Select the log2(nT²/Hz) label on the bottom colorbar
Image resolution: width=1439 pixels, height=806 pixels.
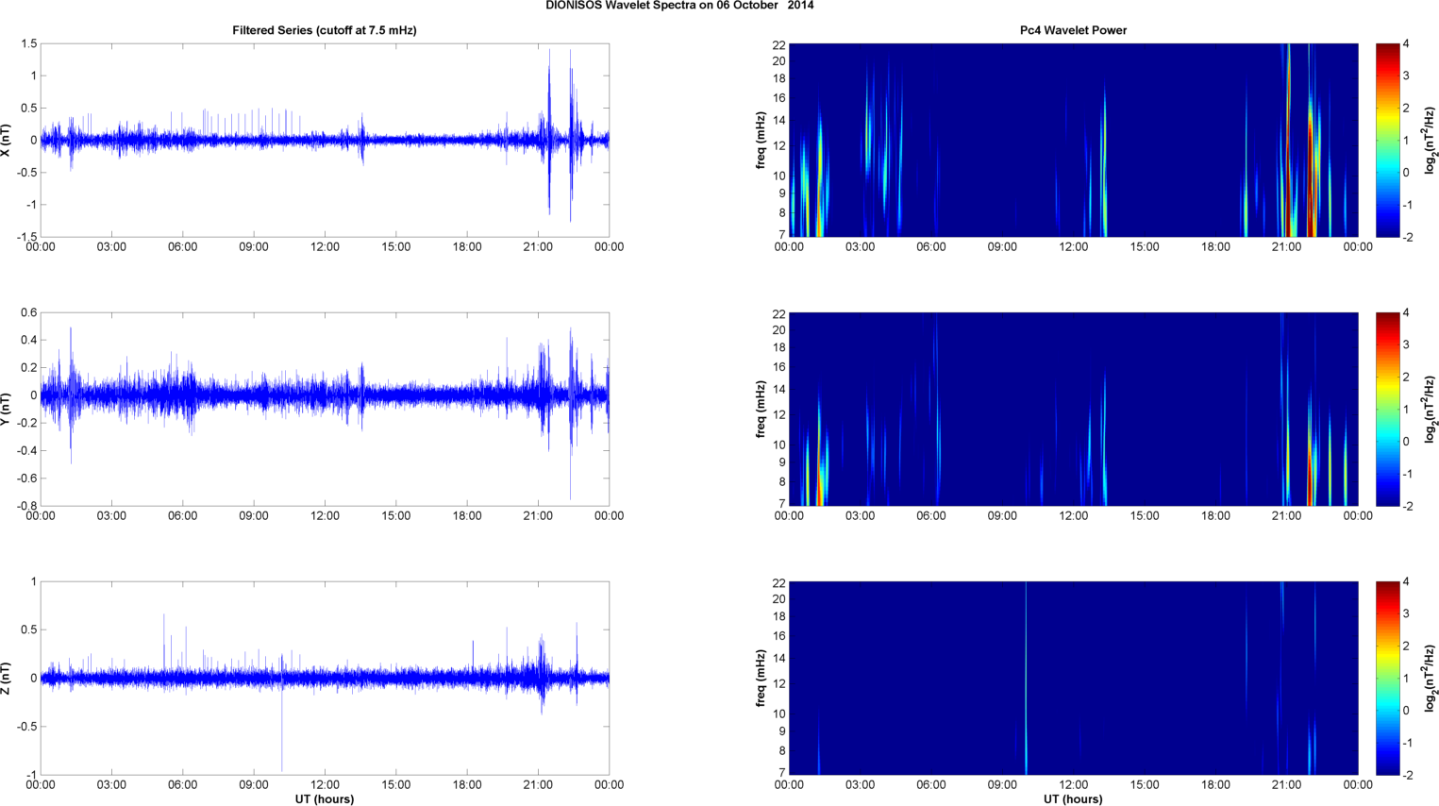point(1431,678)
